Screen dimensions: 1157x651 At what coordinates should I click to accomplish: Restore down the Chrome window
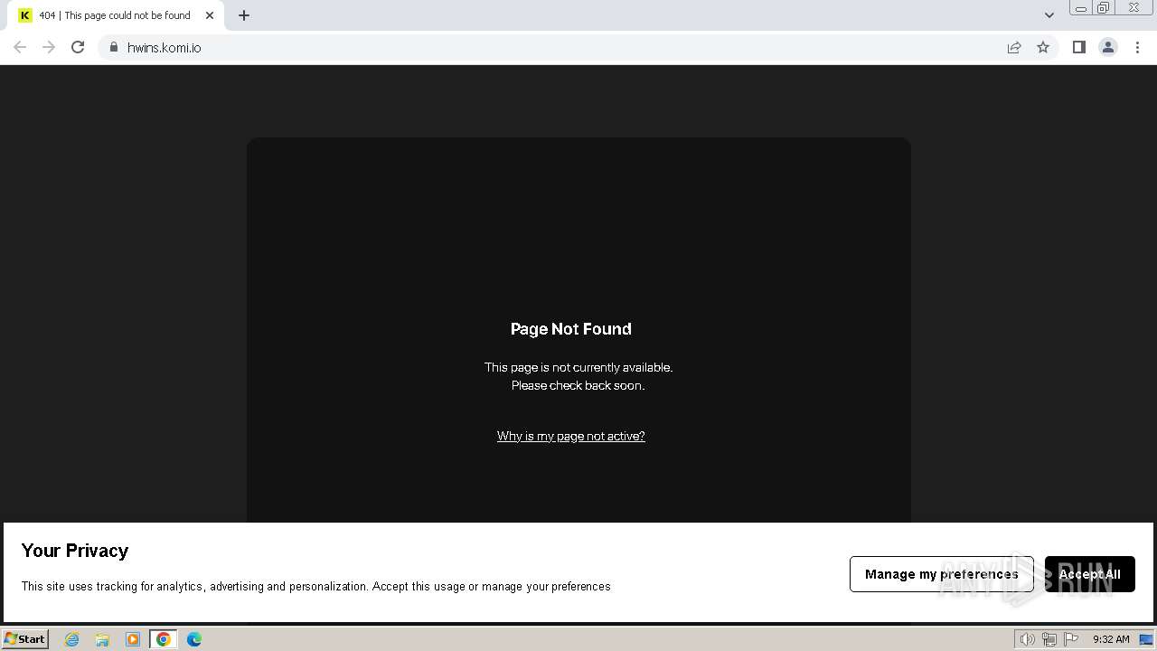pyautogui.click(x=1104, y=8)
